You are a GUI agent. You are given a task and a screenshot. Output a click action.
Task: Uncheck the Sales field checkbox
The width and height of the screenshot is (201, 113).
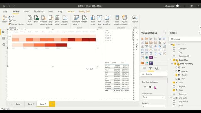(x=174, y=90)
